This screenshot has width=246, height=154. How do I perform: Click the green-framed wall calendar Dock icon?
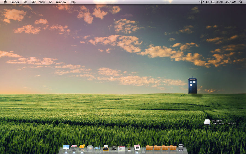click(122, 148)
